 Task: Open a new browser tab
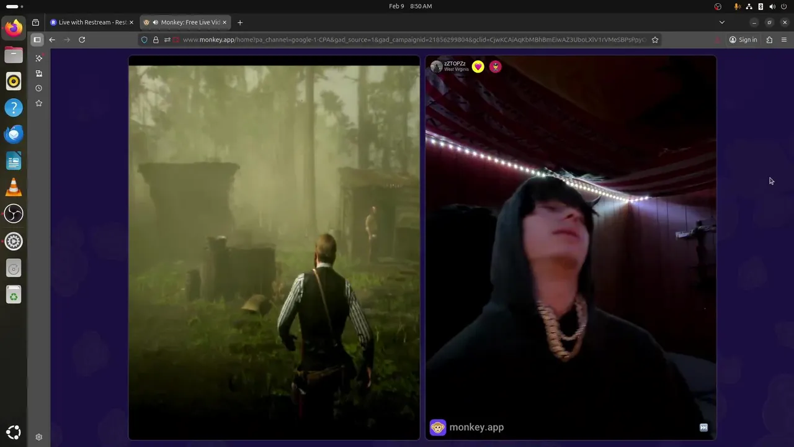point(240,22)
